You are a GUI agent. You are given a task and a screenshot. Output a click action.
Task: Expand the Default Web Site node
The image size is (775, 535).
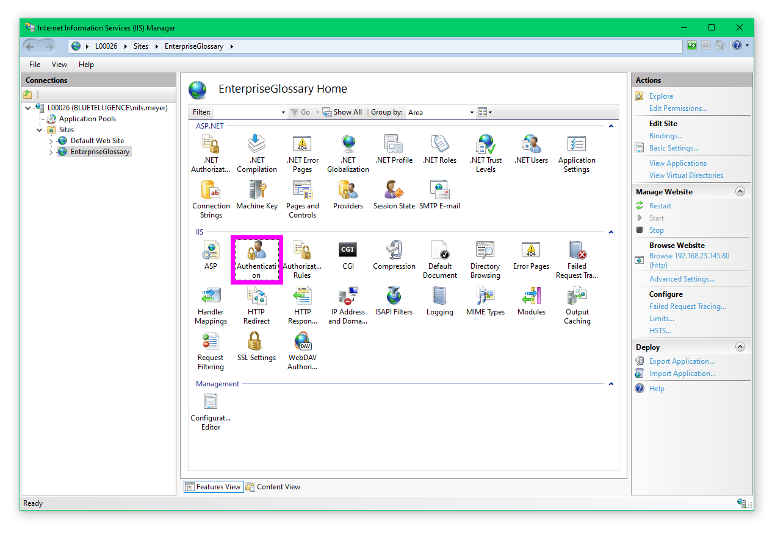(x=51, y=141)
